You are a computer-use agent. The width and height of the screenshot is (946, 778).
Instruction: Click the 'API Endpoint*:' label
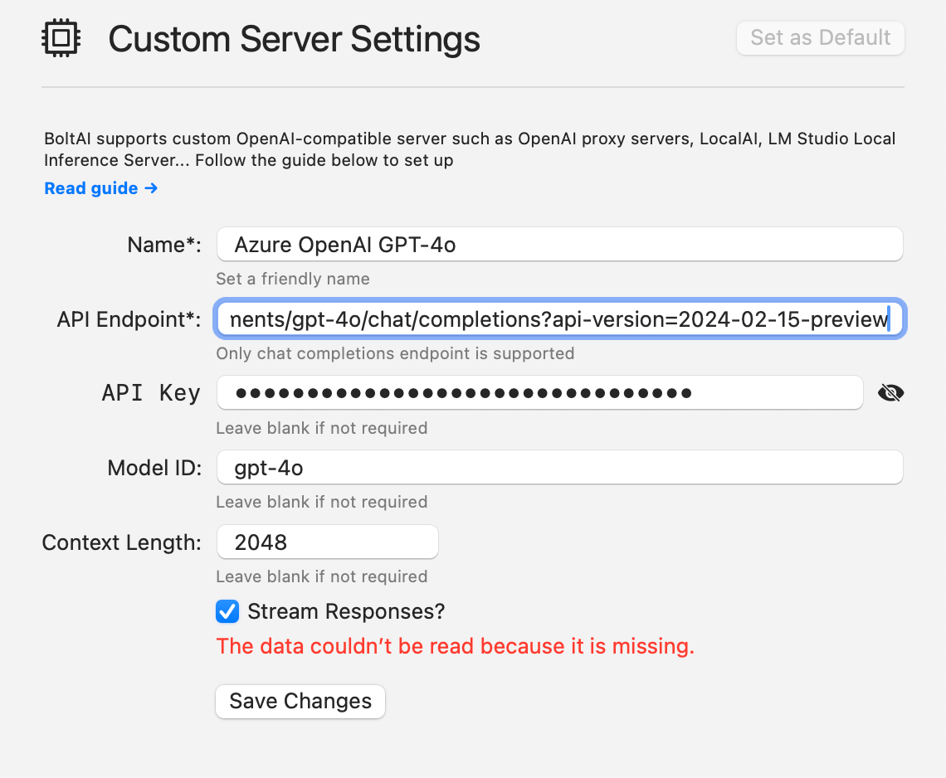point(129,319)
